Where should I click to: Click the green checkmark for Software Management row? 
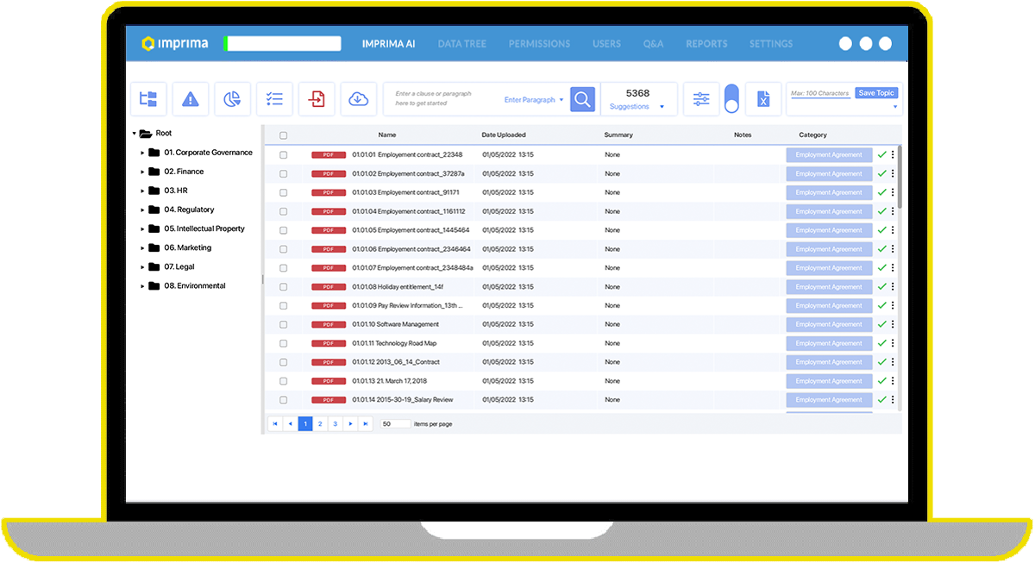(x=881, y=324)
